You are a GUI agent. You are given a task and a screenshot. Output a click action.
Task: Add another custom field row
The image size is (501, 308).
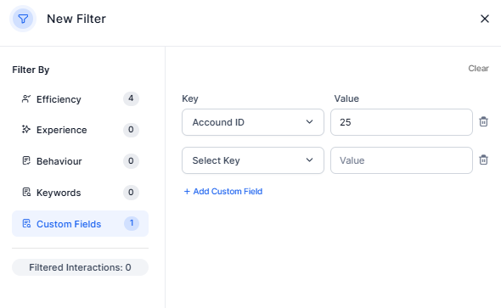223,191
